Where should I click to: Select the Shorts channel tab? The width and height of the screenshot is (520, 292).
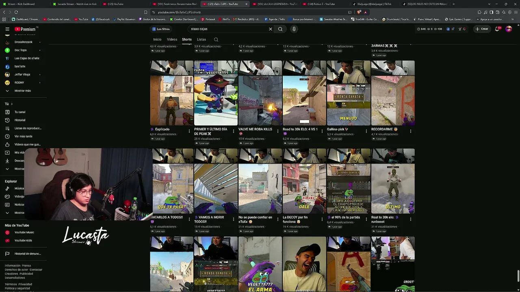coord(187,39)
